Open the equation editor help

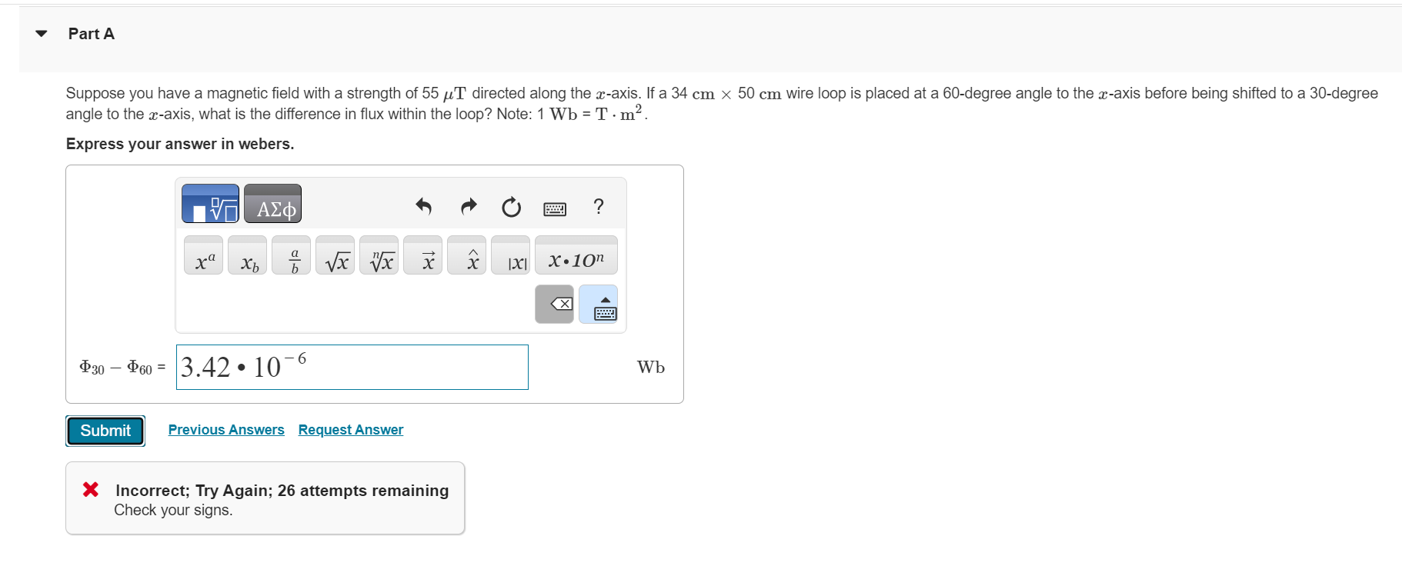point(599,206)
